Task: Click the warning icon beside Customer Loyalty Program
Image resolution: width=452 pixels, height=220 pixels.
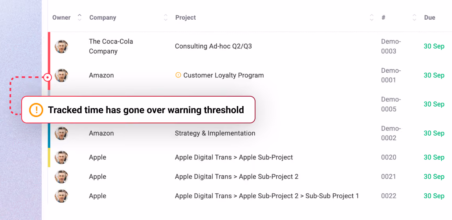Action: [178, 75]
